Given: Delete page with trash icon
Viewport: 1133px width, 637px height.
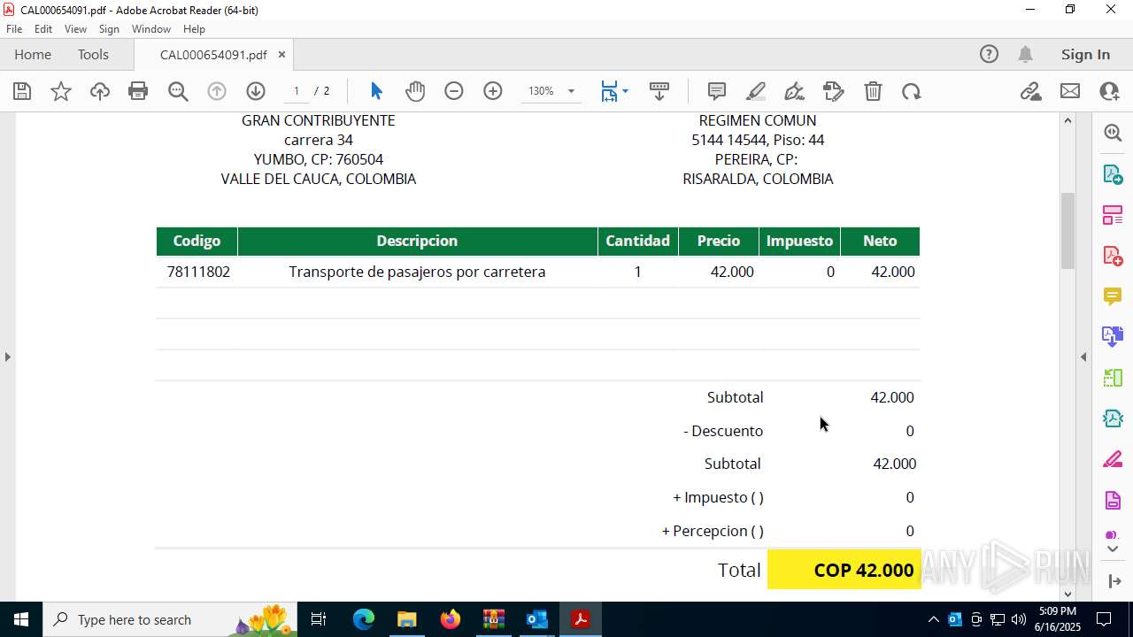Looking at the screenshot, I should click(873, 91).
